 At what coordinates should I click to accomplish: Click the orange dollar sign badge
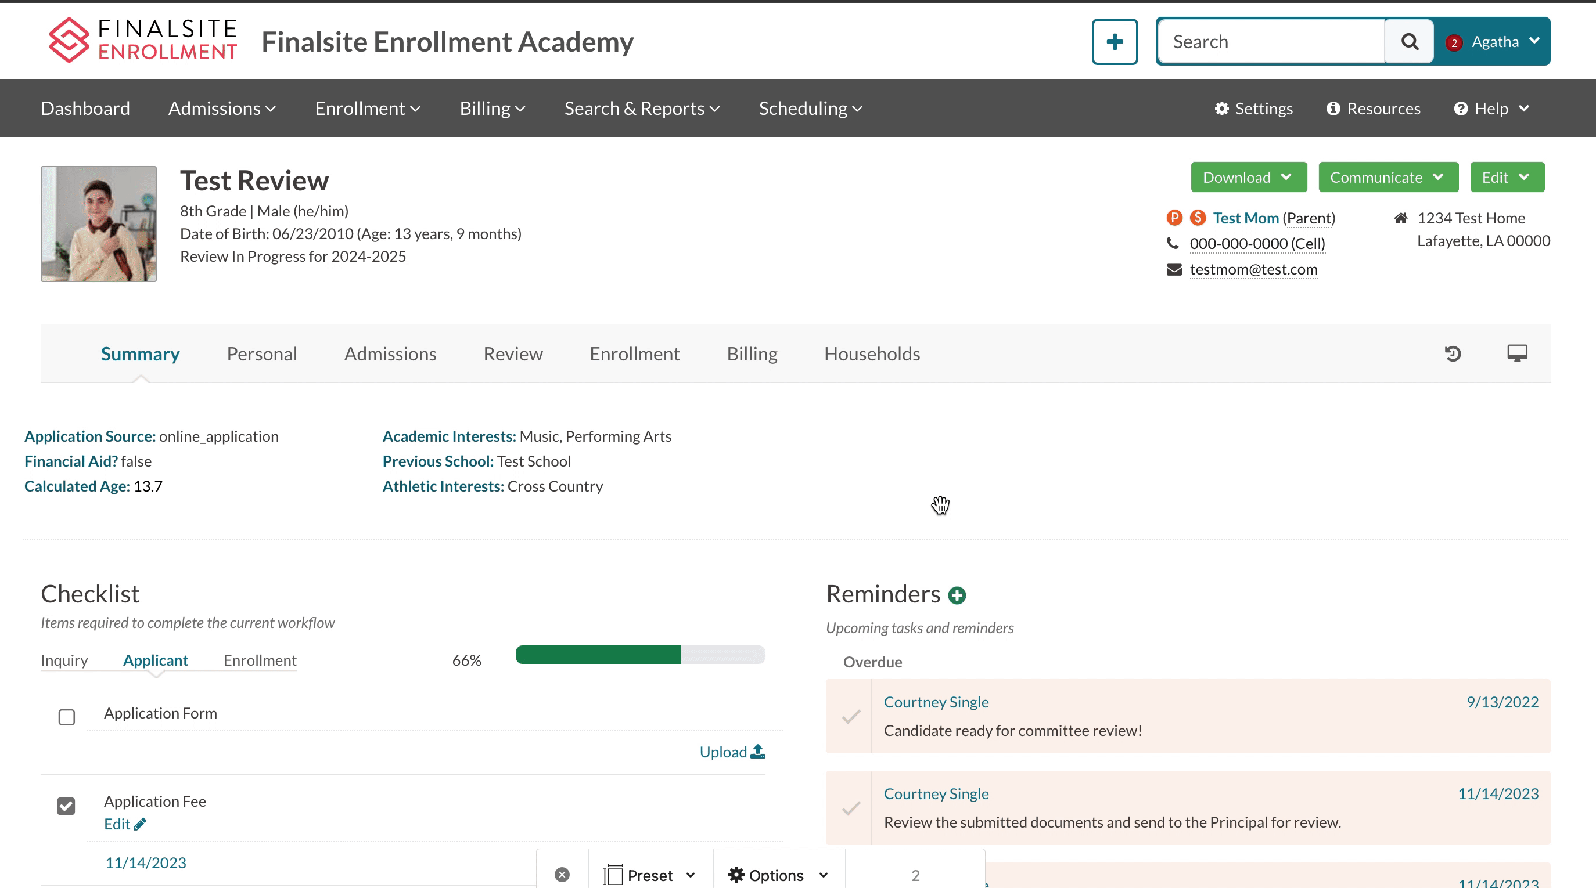point(1197,217)
